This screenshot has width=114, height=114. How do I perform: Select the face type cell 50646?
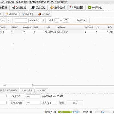pos(110,32)
